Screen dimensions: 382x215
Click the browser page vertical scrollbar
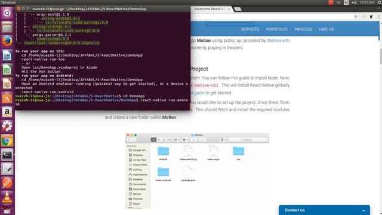(381, 56)
